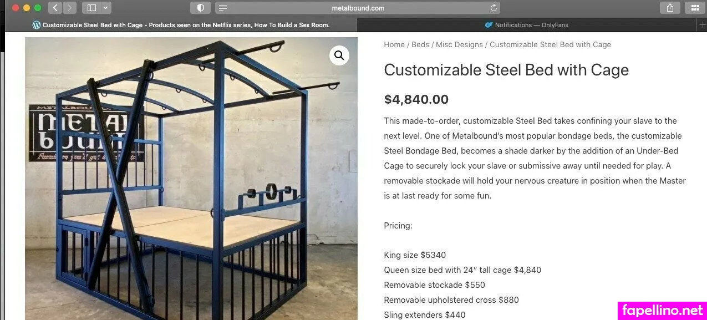Follow the Home breadcrumb link
This screenshot has width=707, height=320.
(394, 44)
